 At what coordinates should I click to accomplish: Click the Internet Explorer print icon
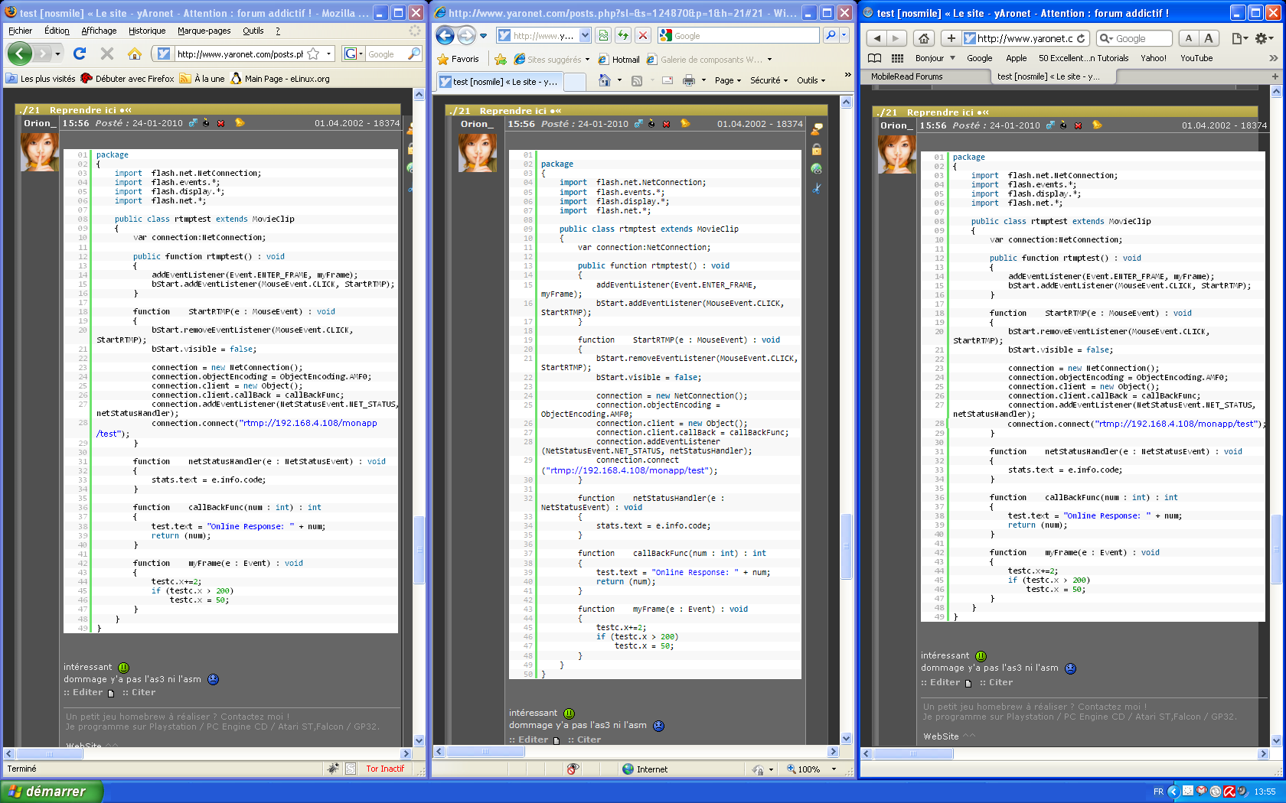pos(689,80)
